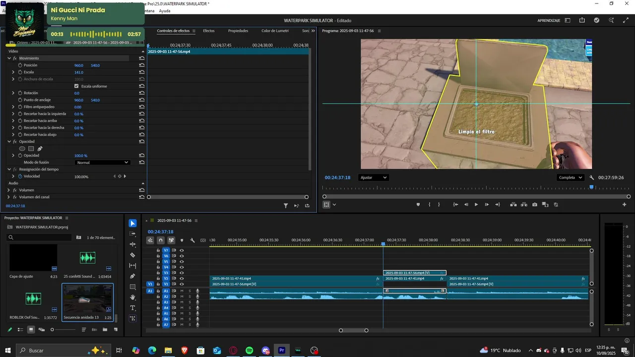The height and width of the screenshot is (357, 635).
Task: Open the Controles de efectos tab
Action: click(173, 31)
